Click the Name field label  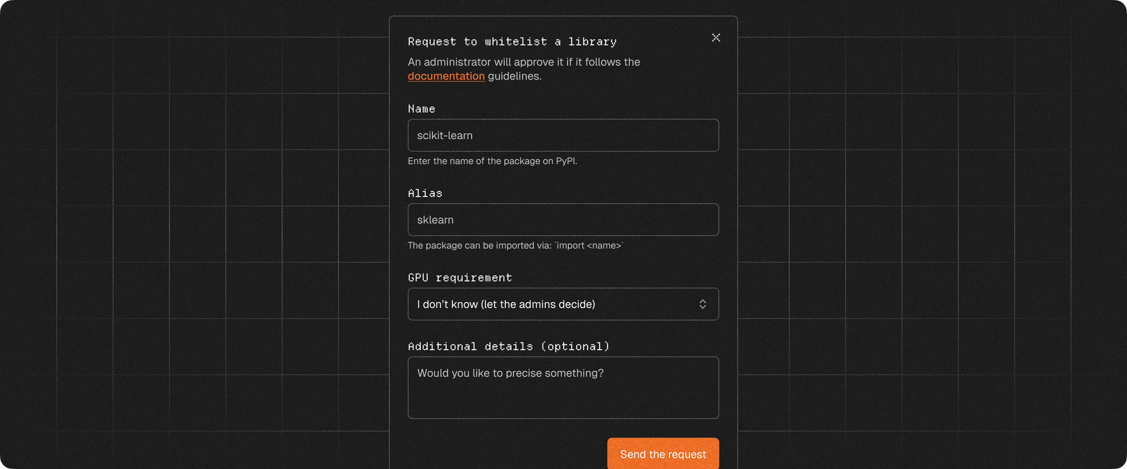pyautogui.click(x=421, y=109)
